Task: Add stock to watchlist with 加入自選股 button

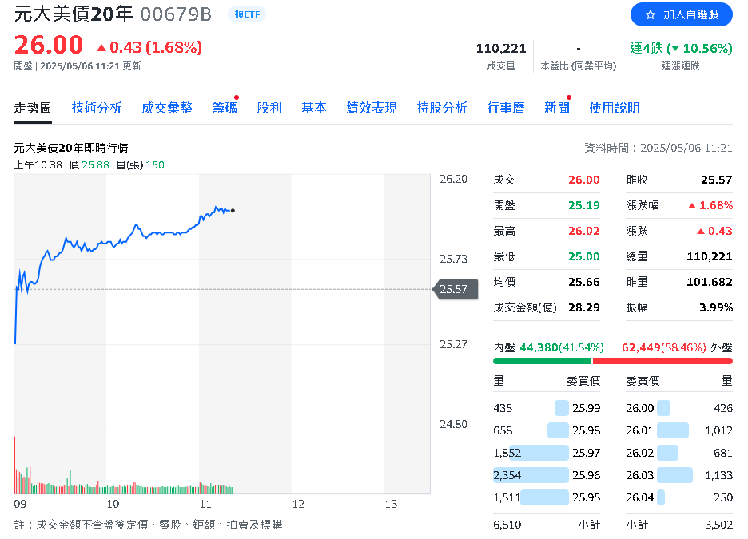Action: coord(681,15)
